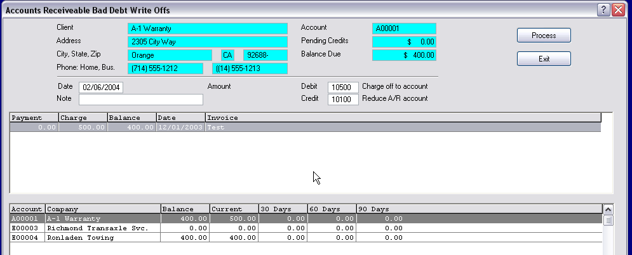Image resolution: width=632 pixels, height=255 pixels.
Task: Focus the empty Note text field
Action: pyautogui.click(x=140, y=100)
